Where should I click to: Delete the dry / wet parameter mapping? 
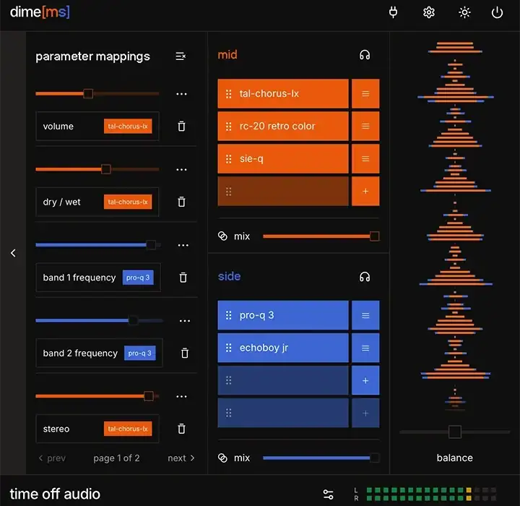181,202
